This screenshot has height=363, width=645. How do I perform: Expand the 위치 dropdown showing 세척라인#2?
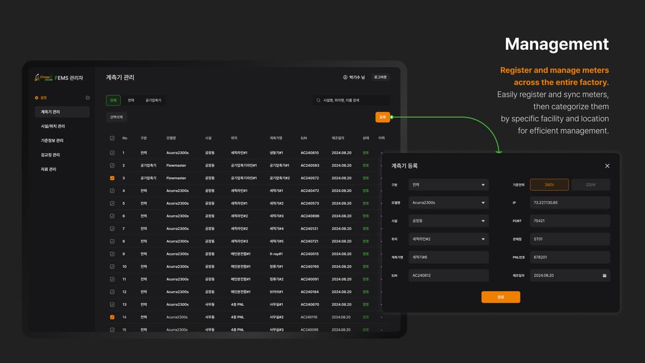click(449, 239)
